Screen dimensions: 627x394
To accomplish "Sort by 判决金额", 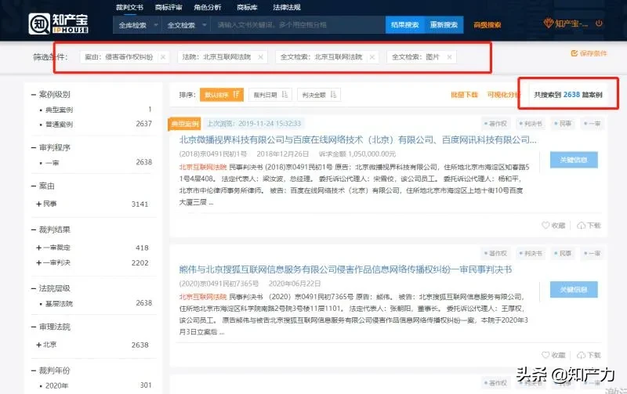I will tap(319, 95).
